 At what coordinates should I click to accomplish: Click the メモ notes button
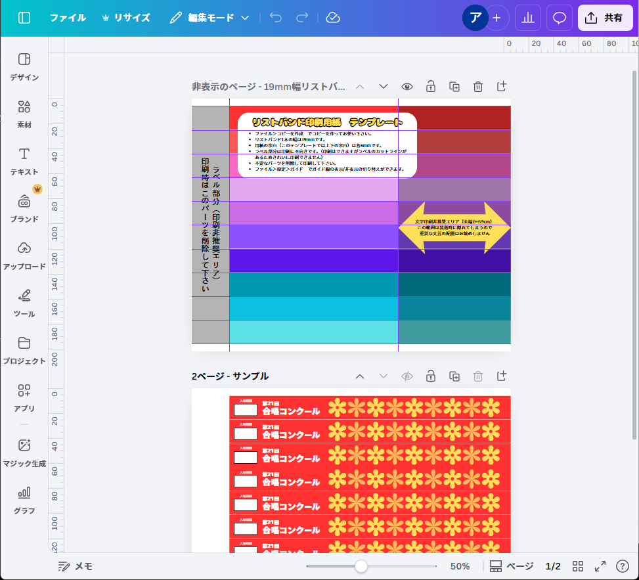click(76, 566)
